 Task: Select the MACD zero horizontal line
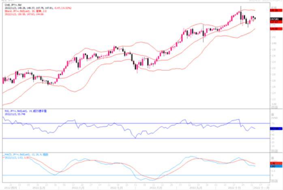[122, 175]
